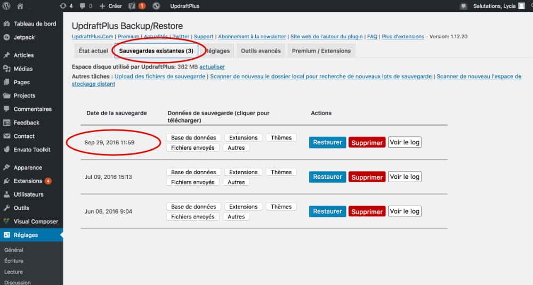View the log for Jun 06, 2016 backup

405,211
